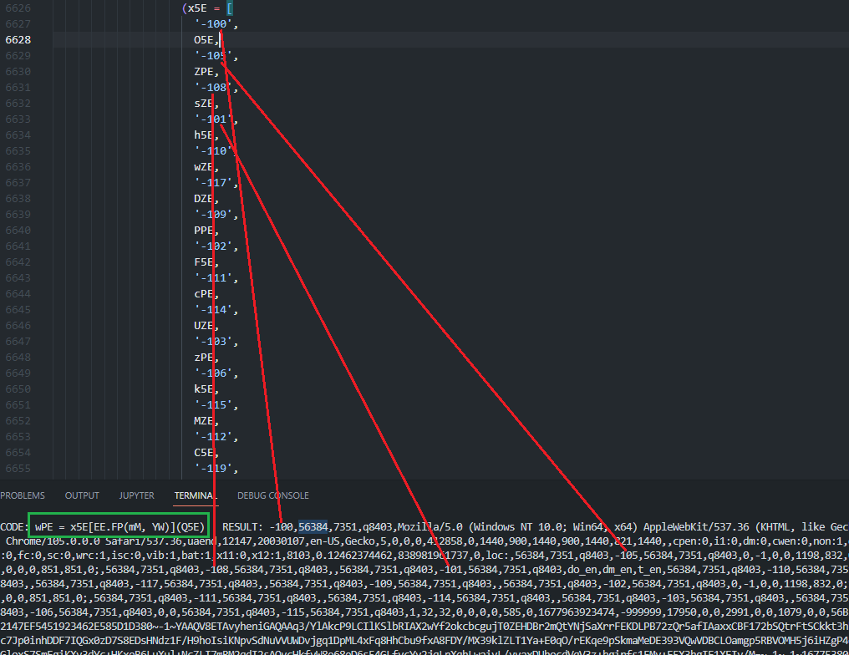The width and height of the screenshot is (849, 655).
Task: Click the 'zPE' identifier
Action: pos(204,358)
